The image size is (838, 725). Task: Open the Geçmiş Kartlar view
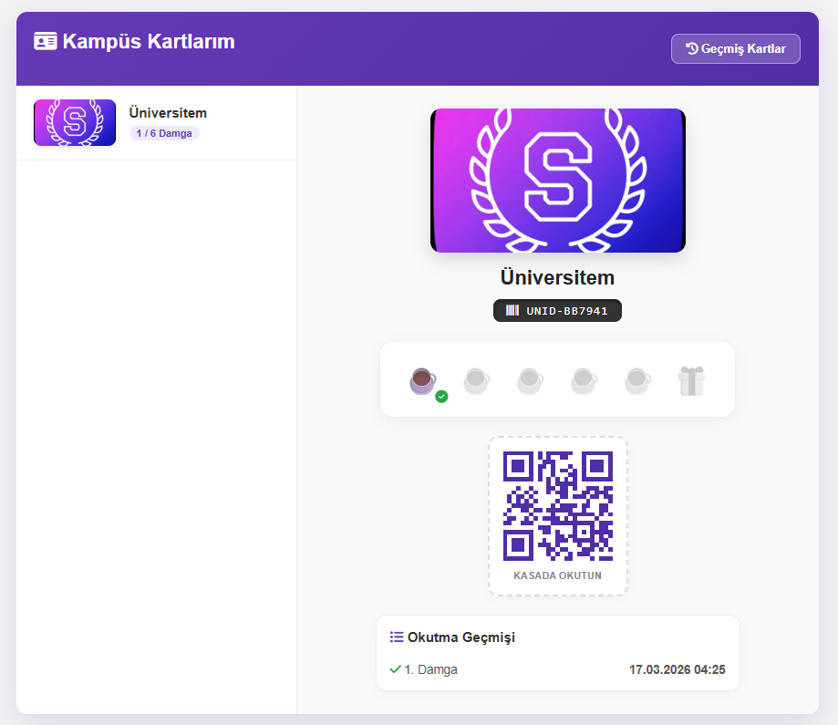coord(735,48)
